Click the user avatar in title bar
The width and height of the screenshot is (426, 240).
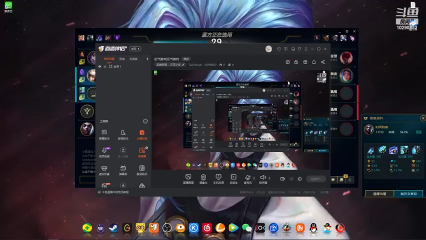268,49
